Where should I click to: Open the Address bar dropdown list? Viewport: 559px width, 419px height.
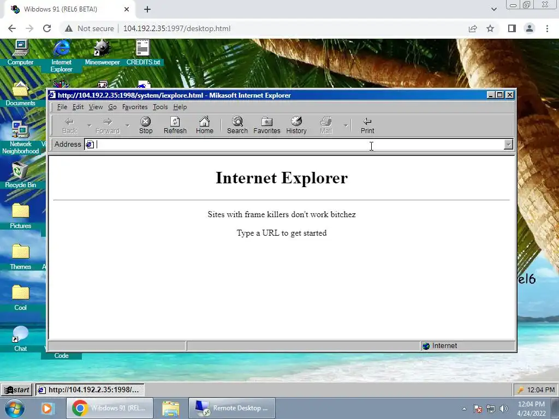tap(508, 144)
